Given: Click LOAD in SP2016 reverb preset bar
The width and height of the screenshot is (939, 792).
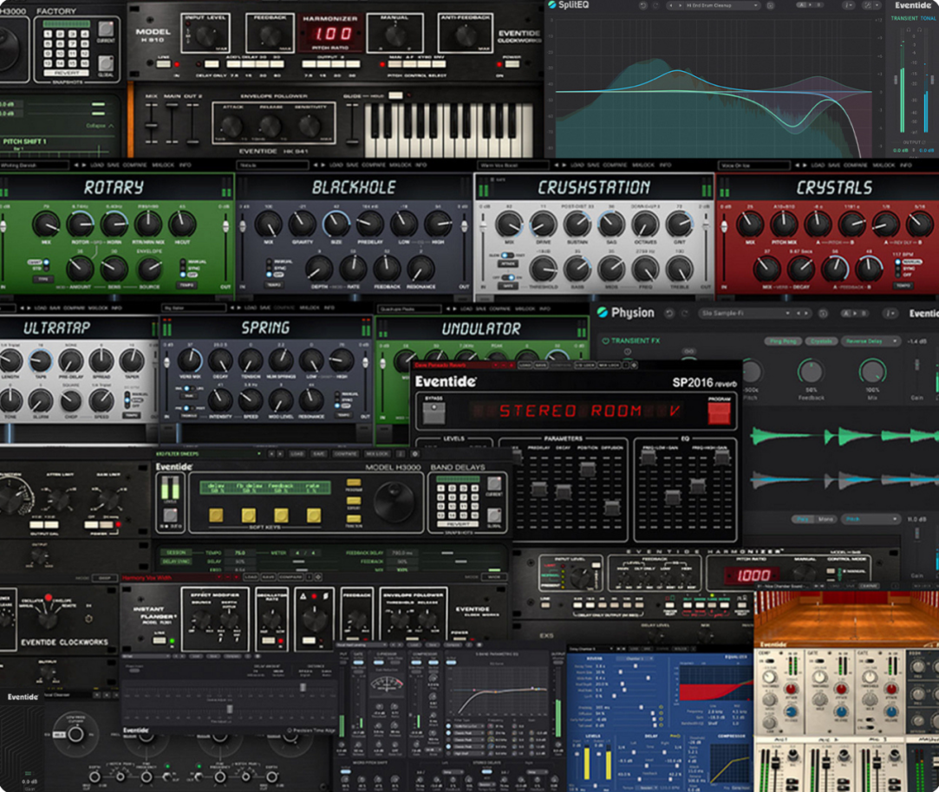Looking at the screenshot, I should coord(525,365).
